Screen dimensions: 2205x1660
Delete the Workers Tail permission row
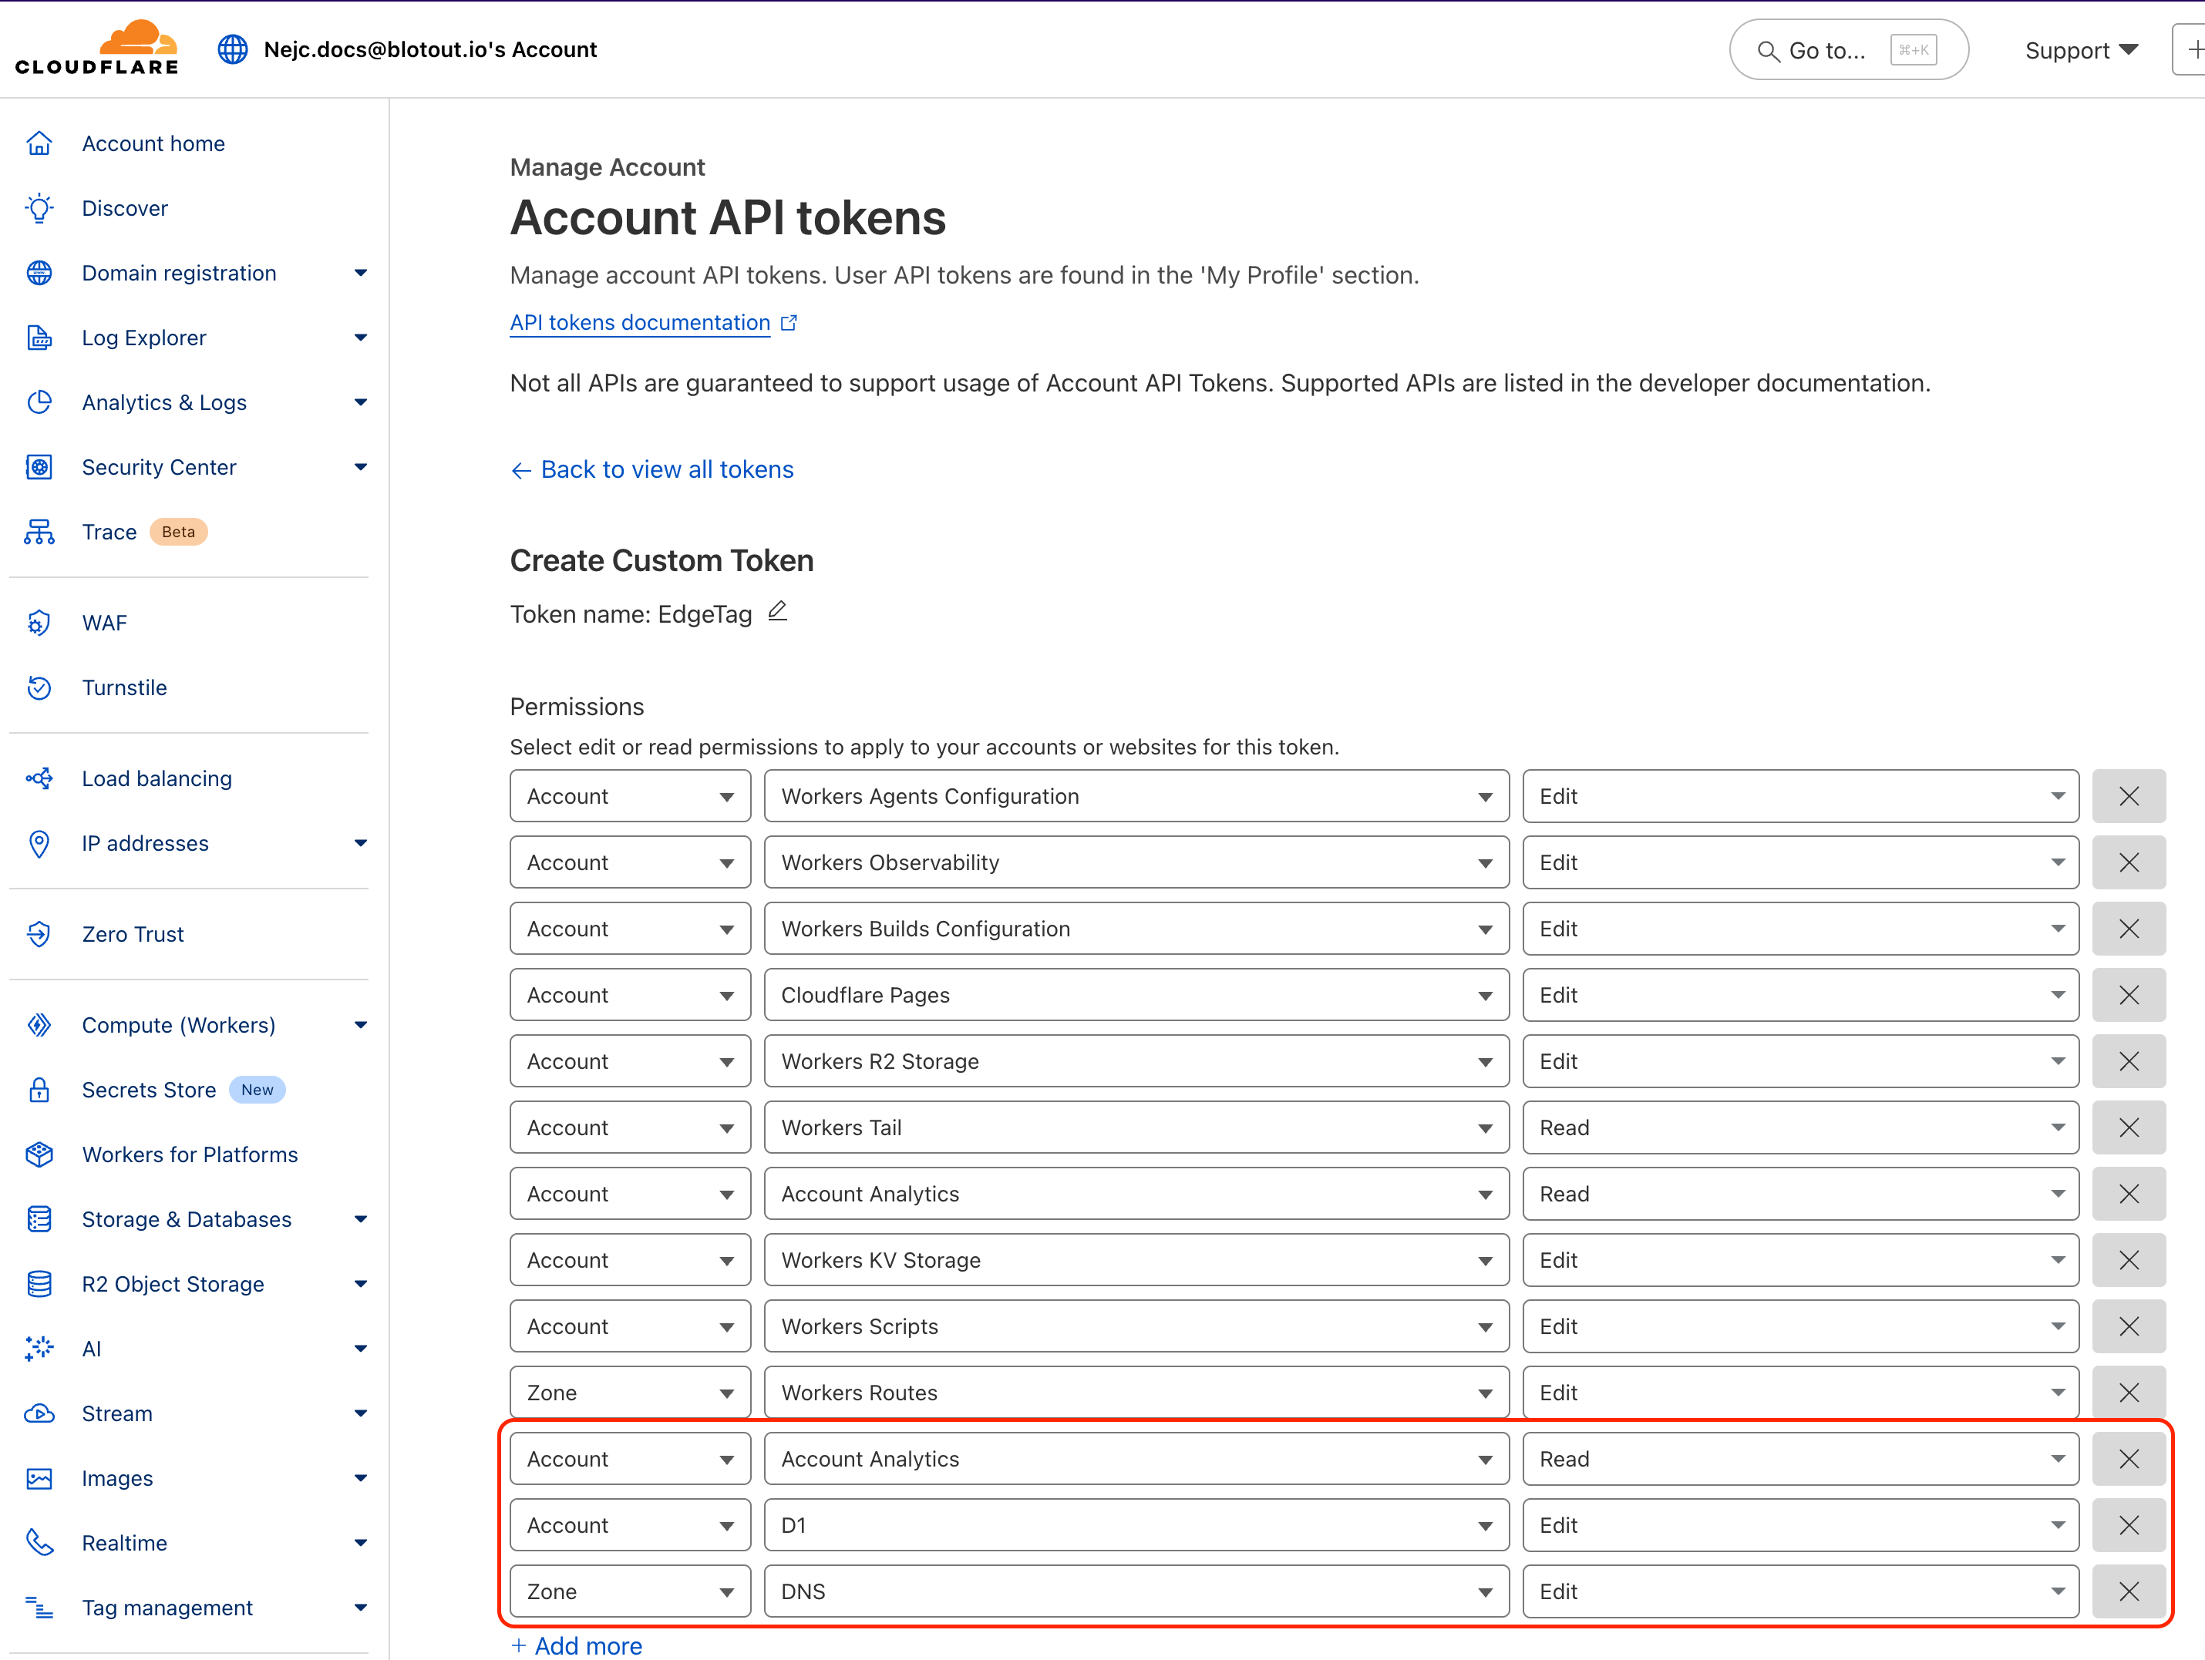click(2128, 1127)
